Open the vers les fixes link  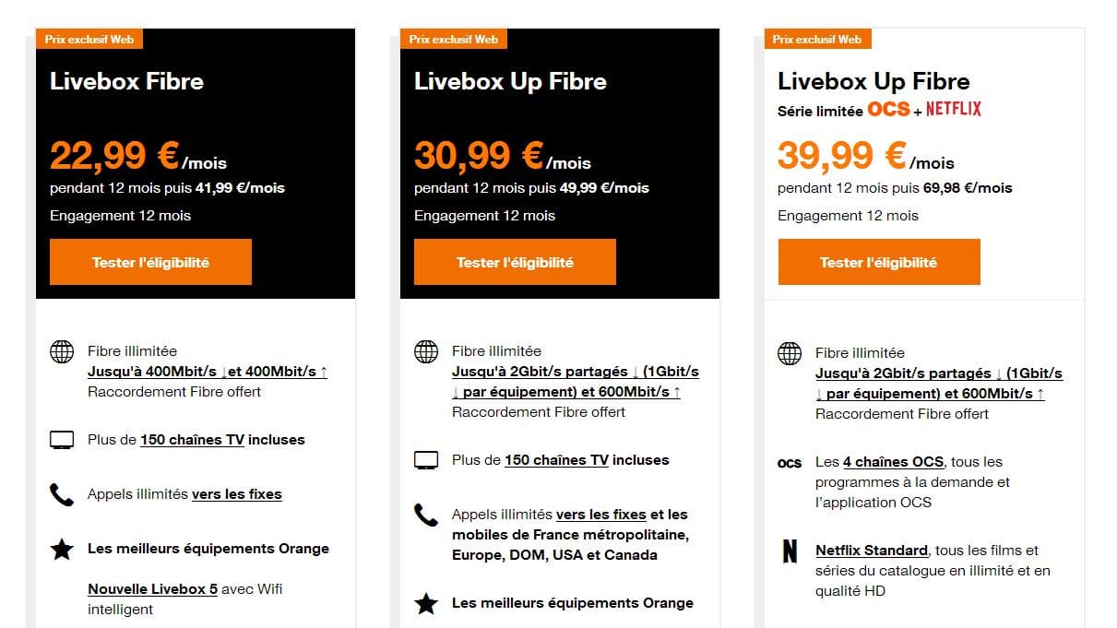(234, 494)
